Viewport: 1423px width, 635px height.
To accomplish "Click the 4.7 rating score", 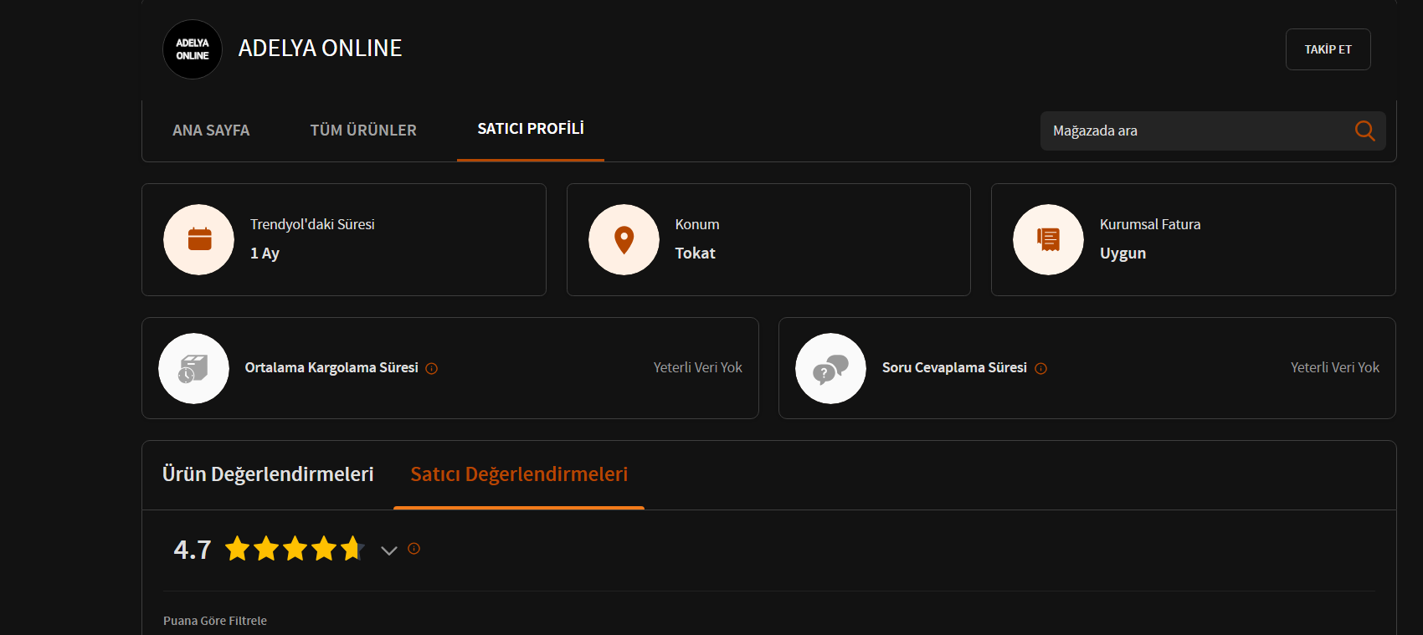I will (193, 550).
